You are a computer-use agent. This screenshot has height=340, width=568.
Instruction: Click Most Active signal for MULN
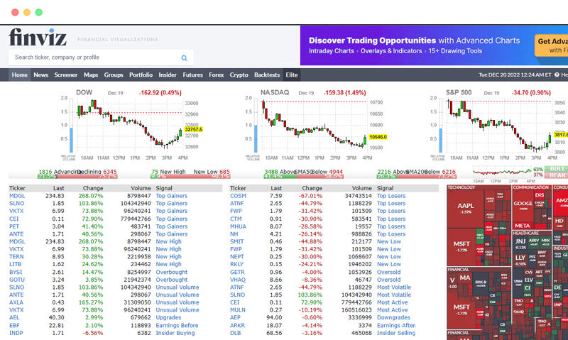click(393, 310)
